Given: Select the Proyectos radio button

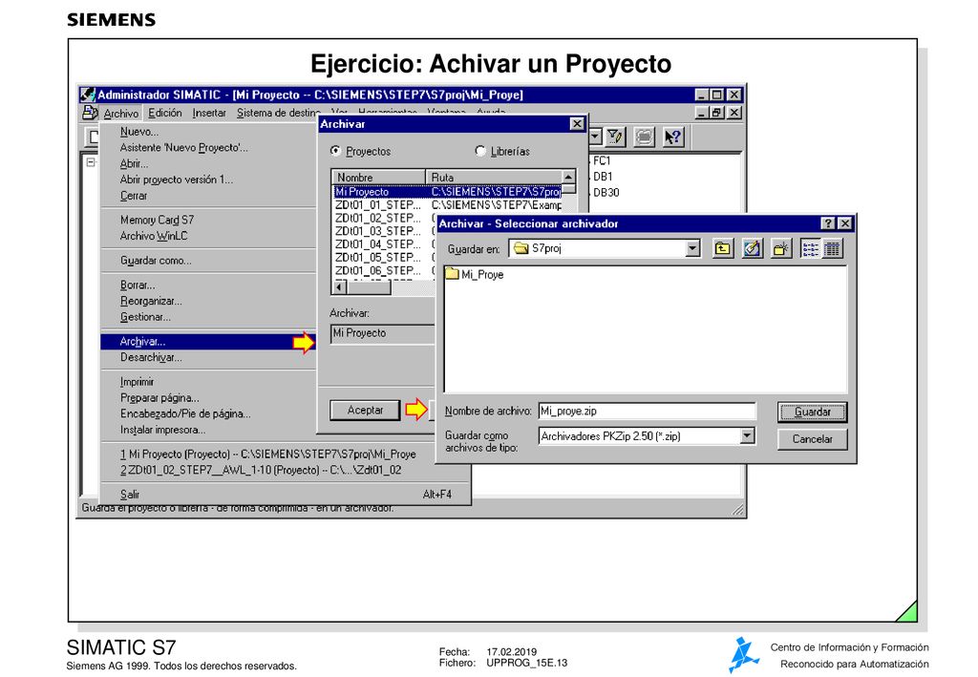Looking at the screenshot, I should [x=335, y=151].
